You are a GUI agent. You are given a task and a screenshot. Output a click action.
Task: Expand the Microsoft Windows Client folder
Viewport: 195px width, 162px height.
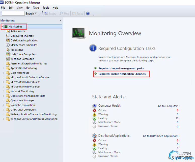[x=4, y=82]
